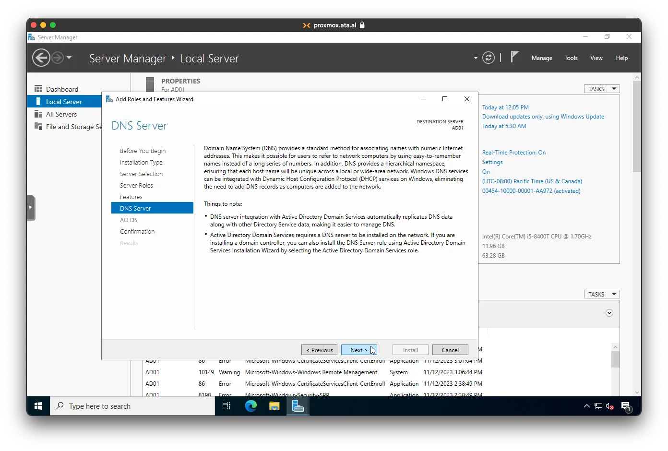Click the network tray icon
The width and height of the screenshot is (668, 451).
click(x=598, y=406)
